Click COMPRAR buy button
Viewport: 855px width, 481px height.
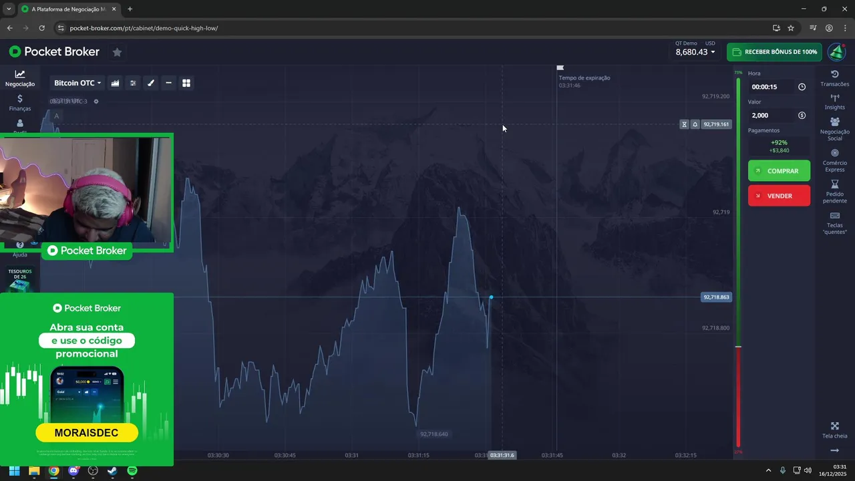(779, 171)
